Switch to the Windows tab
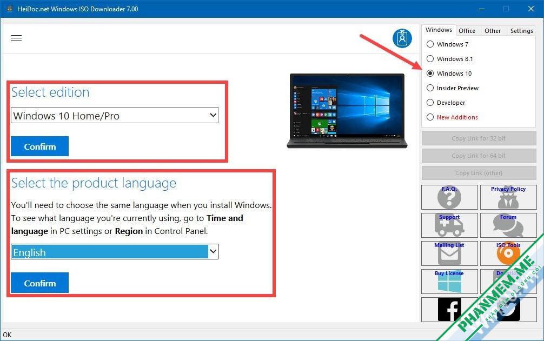The width and height of the screenshot is (544, 341). pos(439,30)
